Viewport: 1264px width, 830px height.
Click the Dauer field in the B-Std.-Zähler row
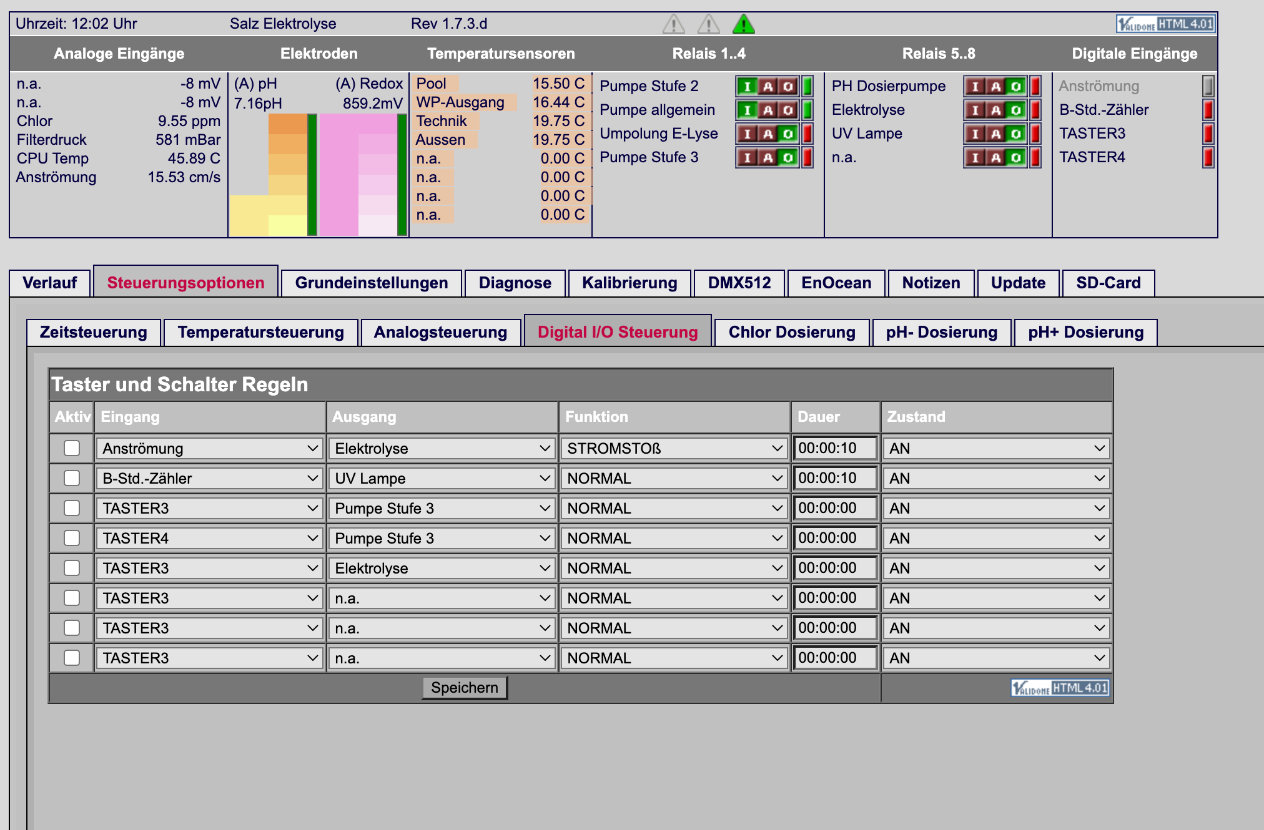click(x=835, y=478)
